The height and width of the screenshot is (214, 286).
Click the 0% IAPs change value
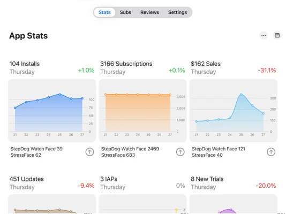(180, 186)
